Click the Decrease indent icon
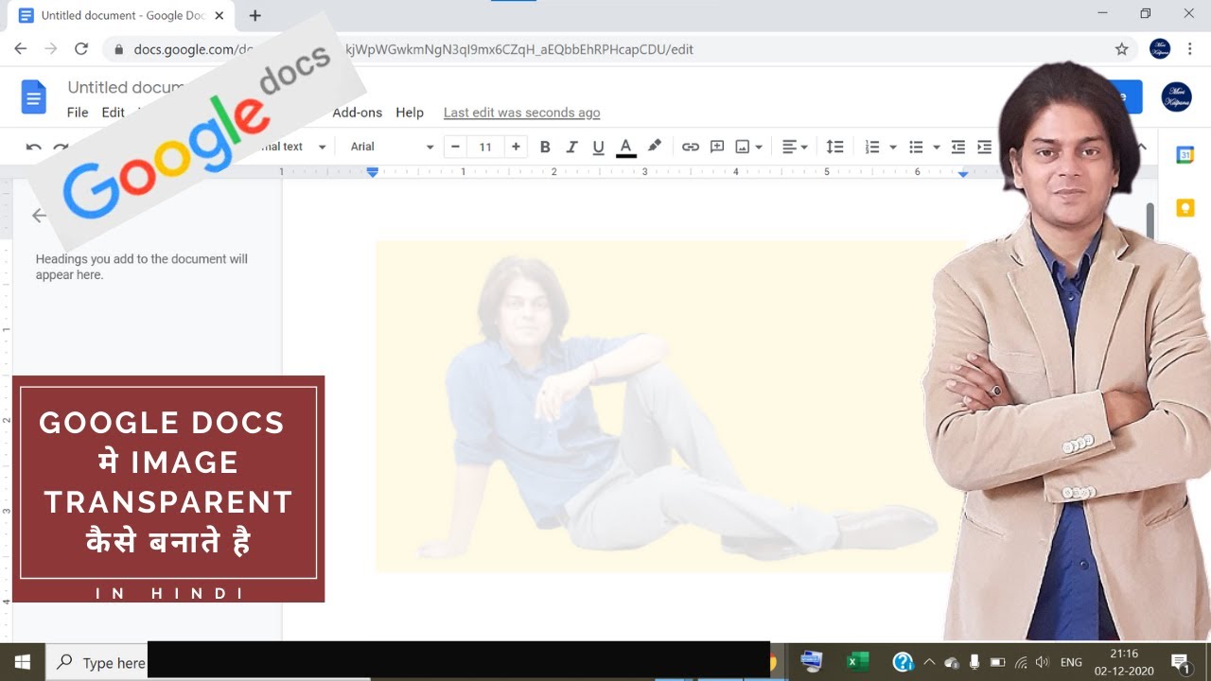Image resolution: width=1211 pixels, height=681 pixels. tap(958, 147)
